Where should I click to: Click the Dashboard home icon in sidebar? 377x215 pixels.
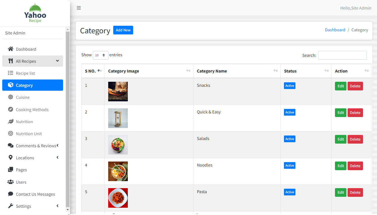(x=11, y=49)
